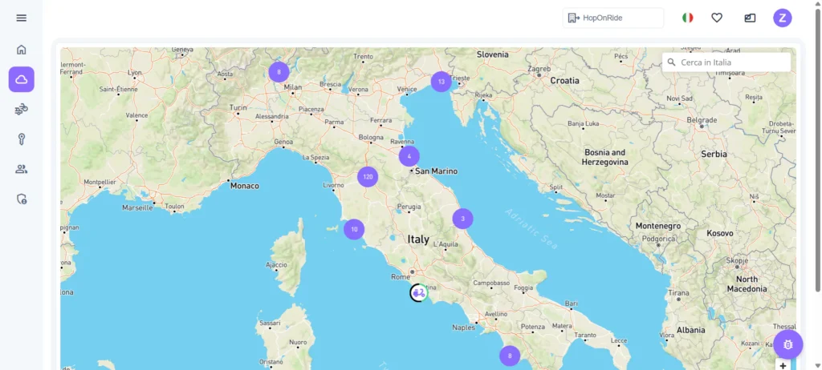
Task: Open the users sidebar icon
Action: 21,169
